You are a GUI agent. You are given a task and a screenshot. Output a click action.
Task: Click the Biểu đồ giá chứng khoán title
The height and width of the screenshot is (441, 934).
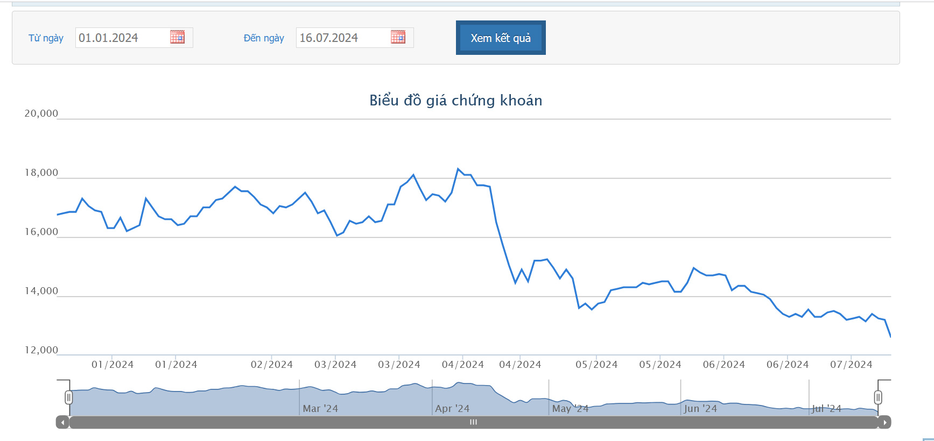455,101
